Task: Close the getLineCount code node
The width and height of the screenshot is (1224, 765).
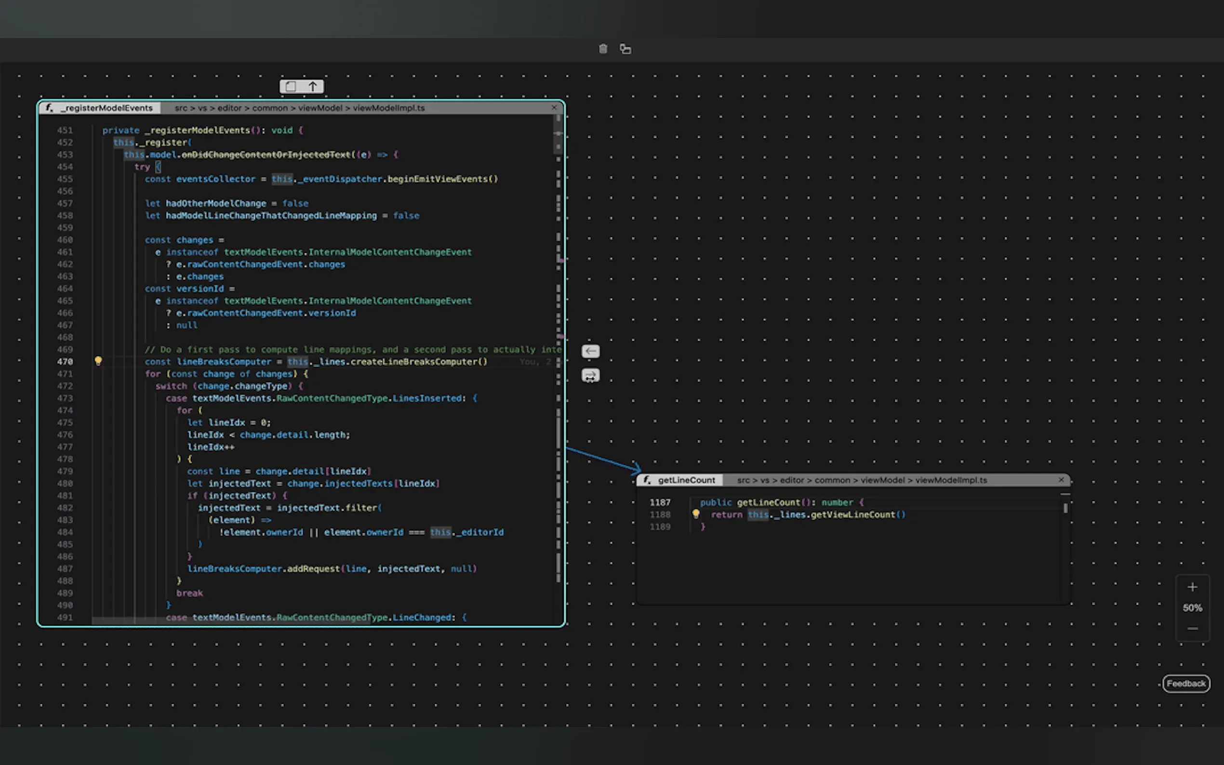Action: 1061,480
